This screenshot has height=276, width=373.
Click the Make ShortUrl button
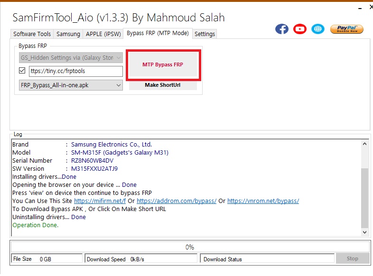click(163, 85)
